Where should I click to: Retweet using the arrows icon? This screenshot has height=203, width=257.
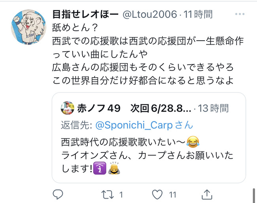pyautogui.click(x=108, y=194)
